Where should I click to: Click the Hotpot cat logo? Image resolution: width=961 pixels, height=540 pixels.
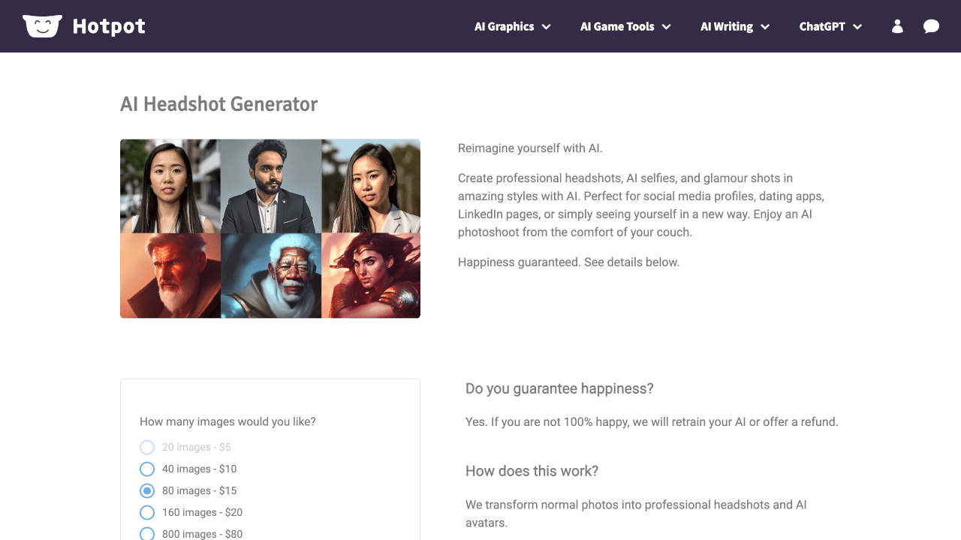tap(42, 25)
